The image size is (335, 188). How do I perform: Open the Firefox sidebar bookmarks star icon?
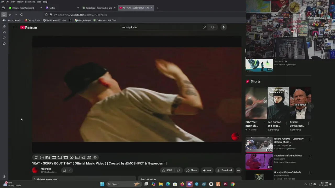coord(4,44)
